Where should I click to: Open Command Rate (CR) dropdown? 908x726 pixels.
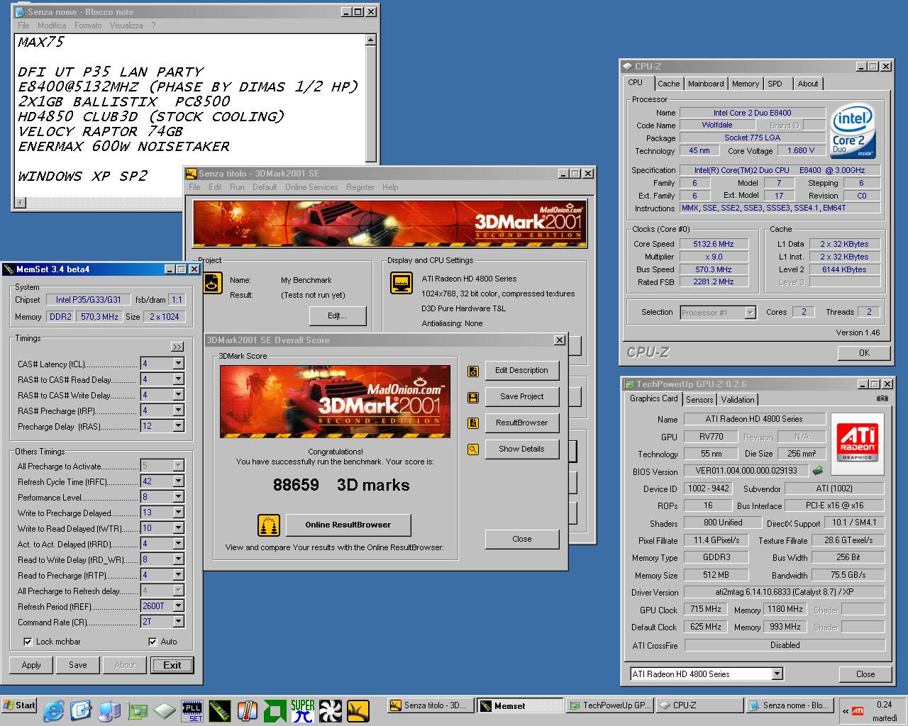(x=178, y=622)
